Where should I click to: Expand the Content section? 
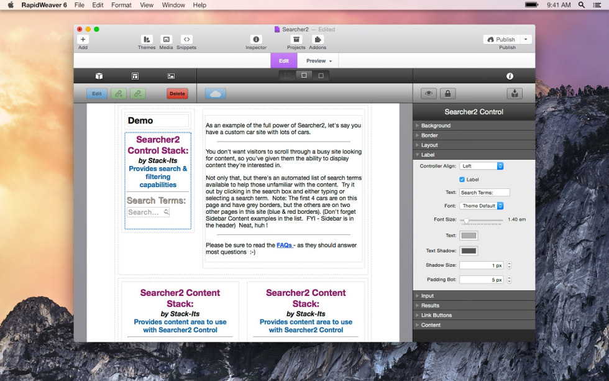point(474,324)
